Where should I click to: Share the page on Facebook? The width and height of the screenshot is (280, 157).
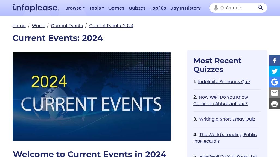click(x=274, y=60)
